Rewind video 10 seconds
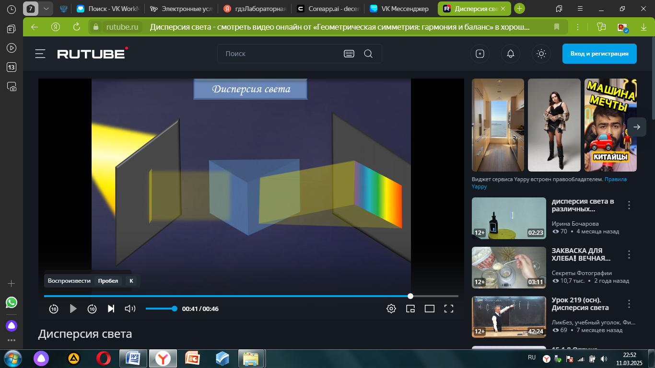The width and height of the screenshot is (655, 368). (x=54, y=309)
